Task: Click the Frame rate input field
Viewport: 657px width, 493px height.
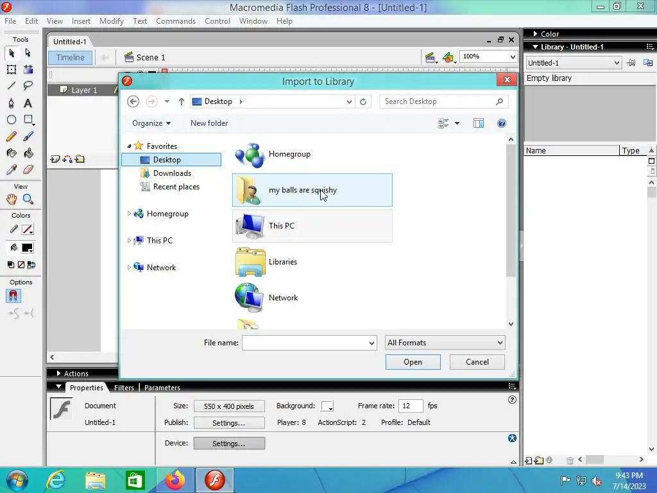Action: click(x=410, y=406)
